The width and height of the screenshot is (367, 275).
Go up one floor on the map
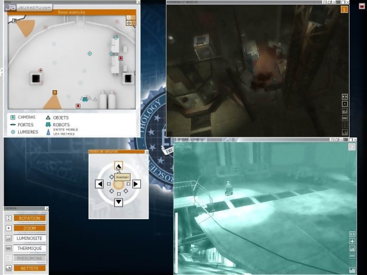(x=129, y=17)
